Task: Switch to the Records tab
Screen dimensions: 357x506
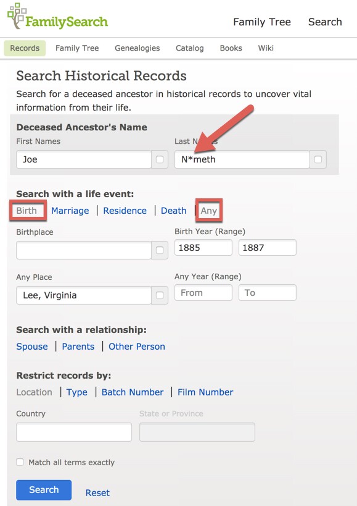Action: pos(24,48)
